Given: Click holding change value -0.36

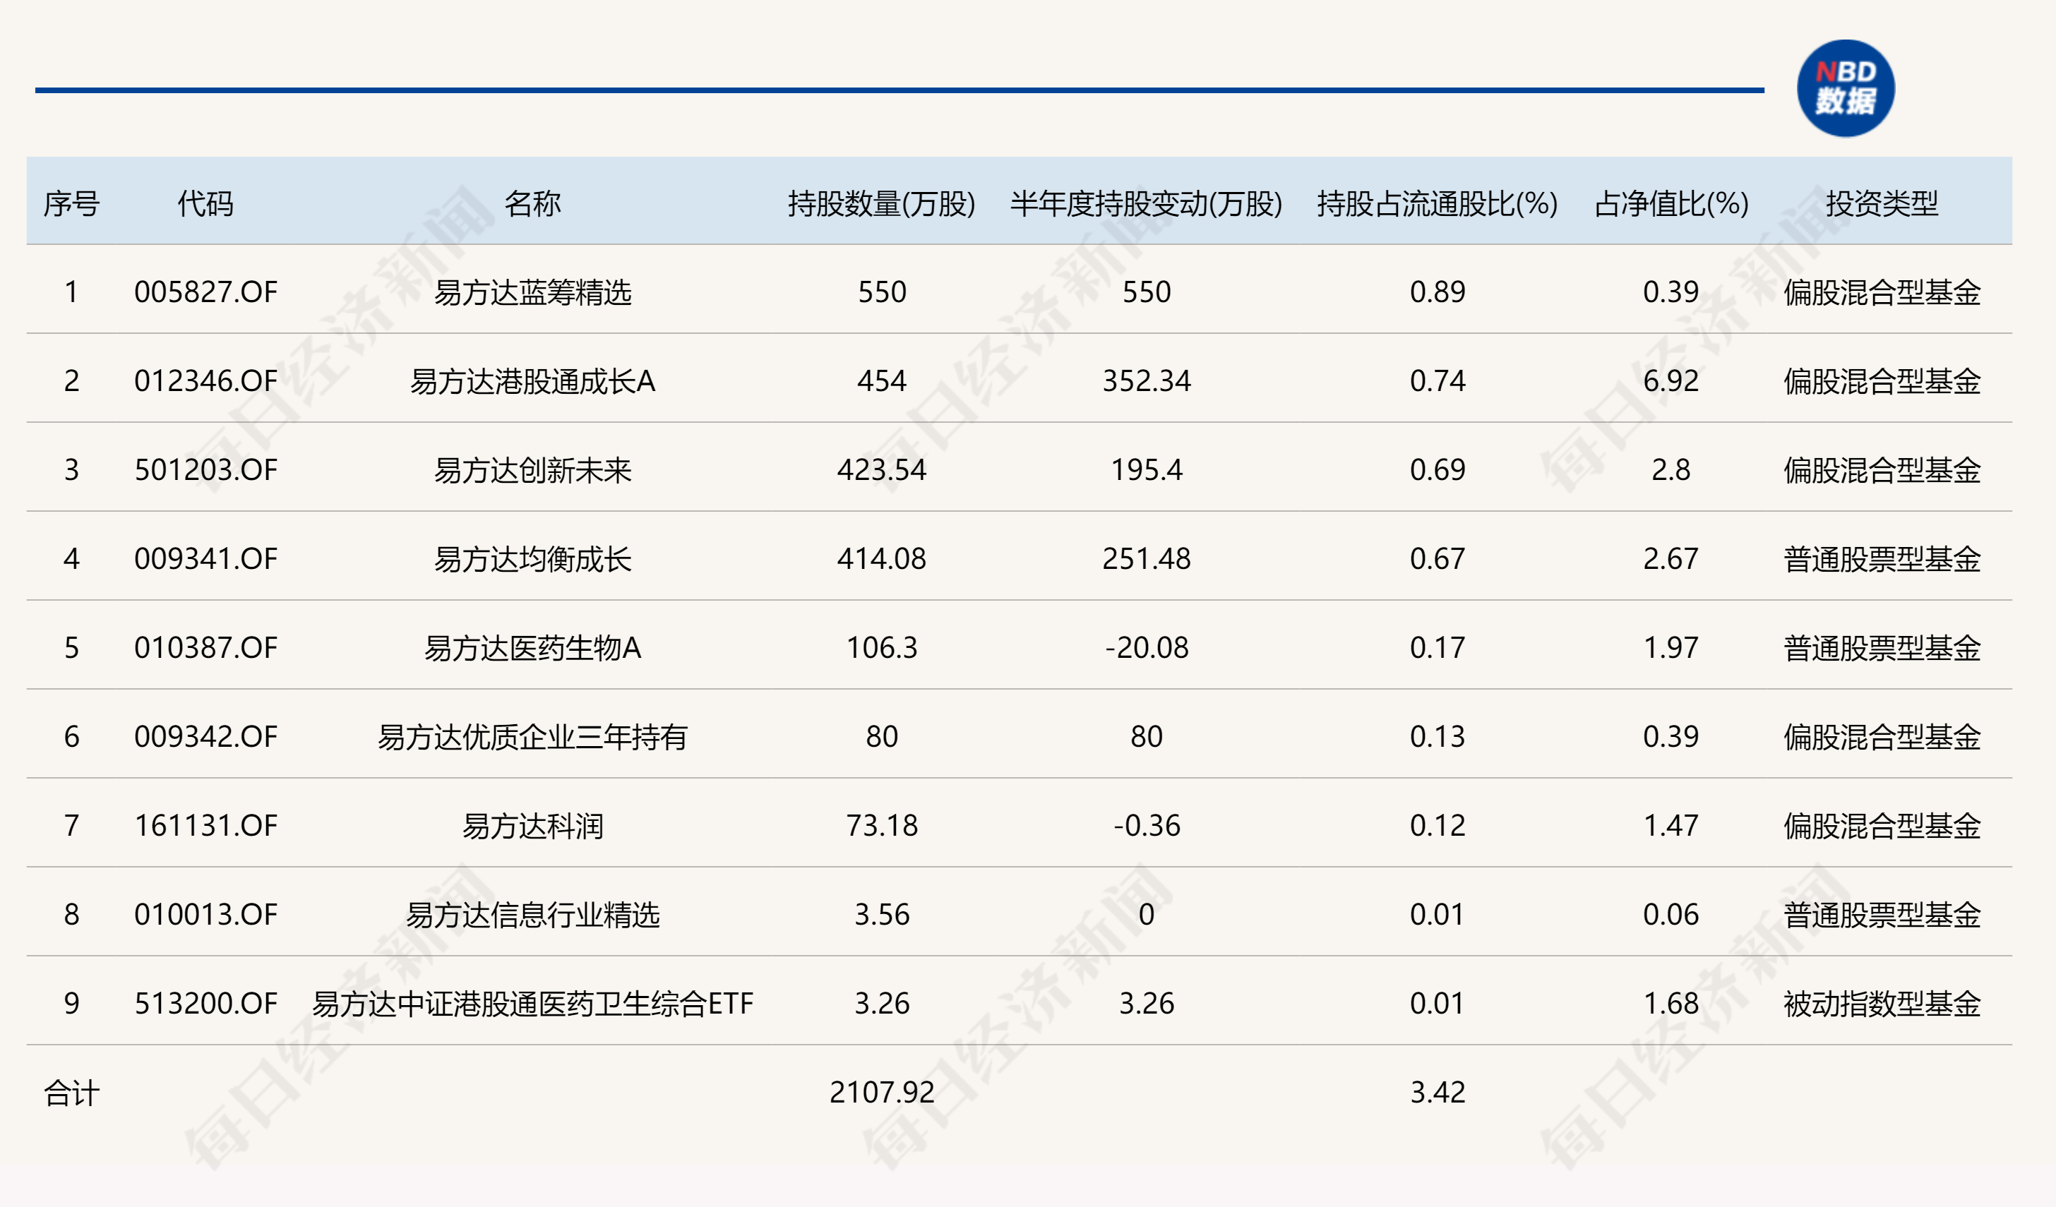Looking at the screenshot, I should [1147, 825].
